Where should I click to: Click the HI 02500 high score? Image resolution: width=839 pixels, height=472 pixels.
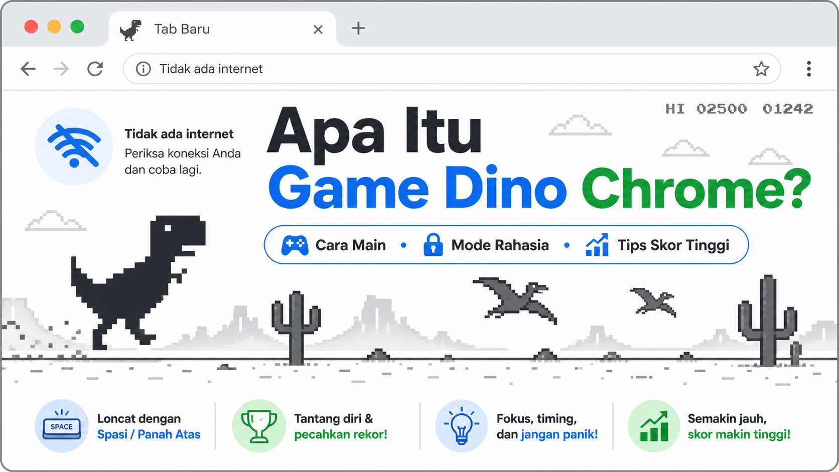706,109
